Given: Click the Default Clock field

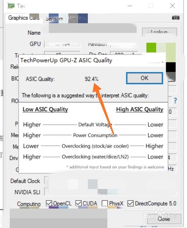Looking at the screenshot, I should click(x=111, y=181).
